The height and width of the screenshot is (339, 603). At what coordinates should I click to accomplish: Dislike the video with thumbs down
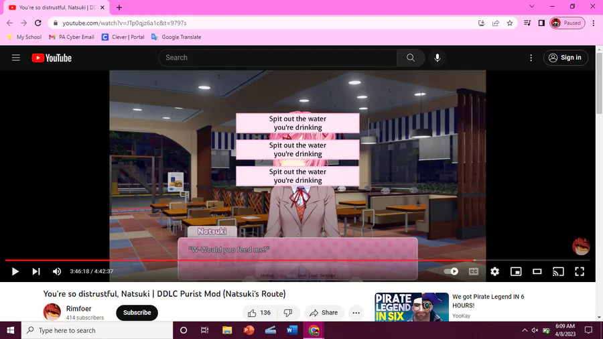pyautogui.click(x=288, y=313)
